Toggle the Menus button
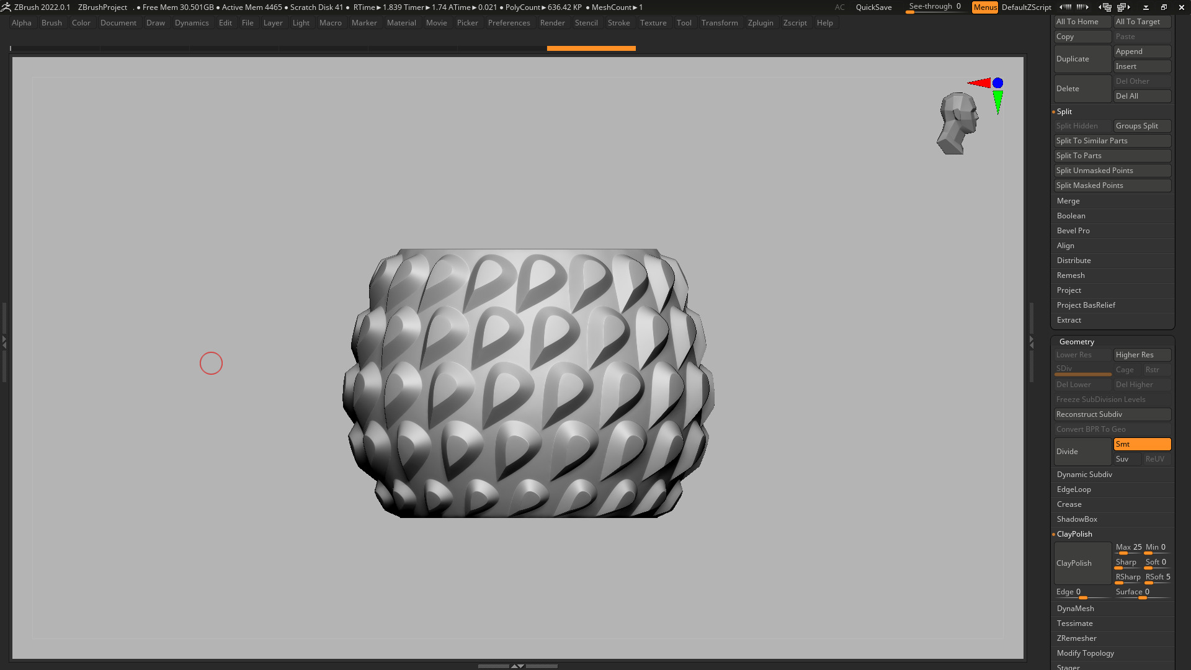 point(985,7)
